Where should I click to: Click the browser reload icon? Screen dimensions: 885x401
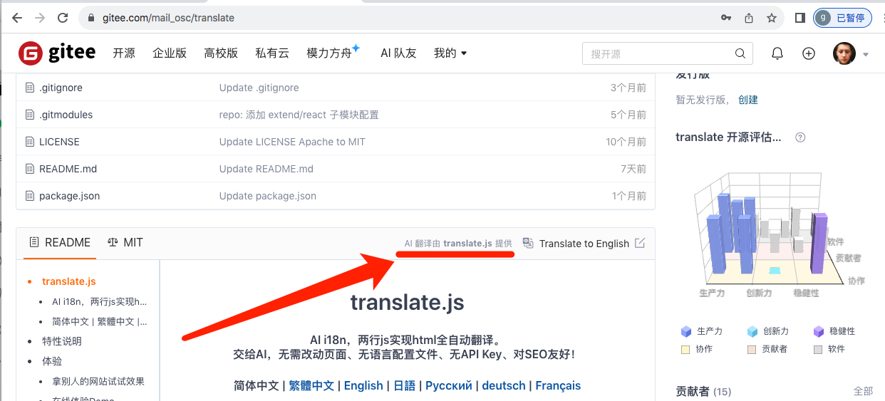(x=63, y=18)
